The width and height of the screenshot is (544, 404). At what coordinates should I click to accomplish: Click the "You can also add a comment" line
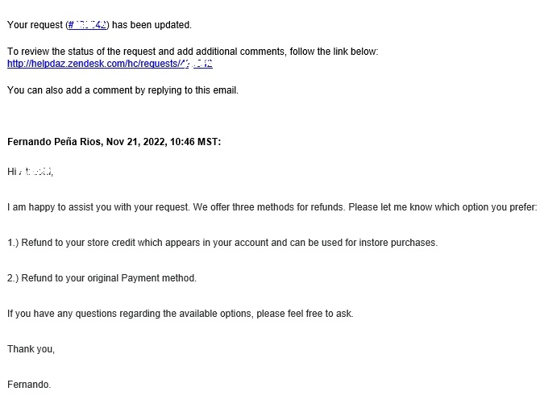pos(123,90)
